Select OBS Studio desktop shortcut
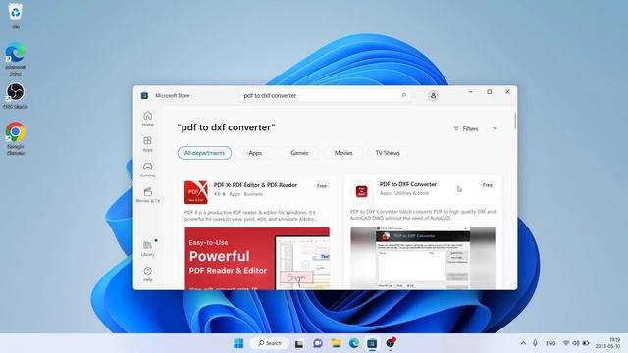 [16, 96]
